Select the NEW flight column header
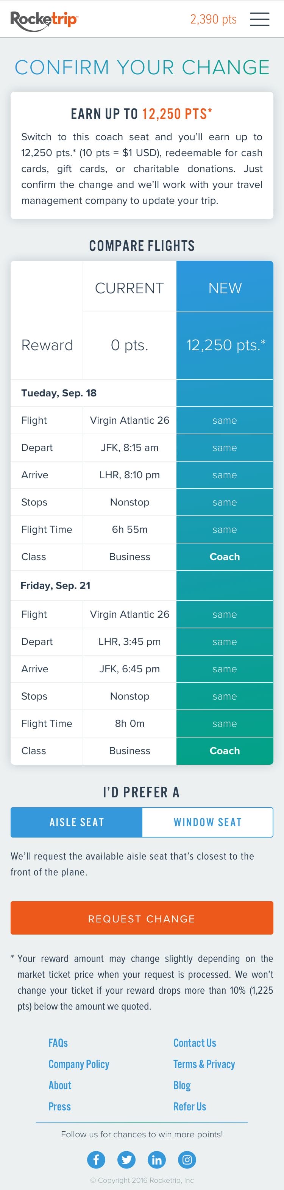The height and width of the screenshot is (1190, 284). [225, 288]
